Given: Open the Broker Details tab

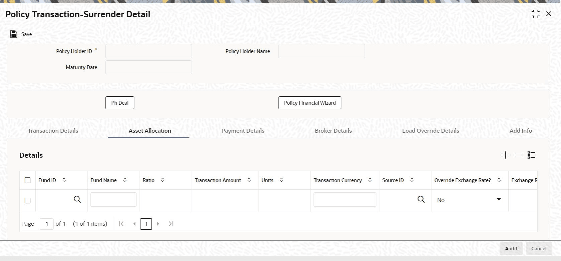Looking at the screenshot, I should (334, 131).
